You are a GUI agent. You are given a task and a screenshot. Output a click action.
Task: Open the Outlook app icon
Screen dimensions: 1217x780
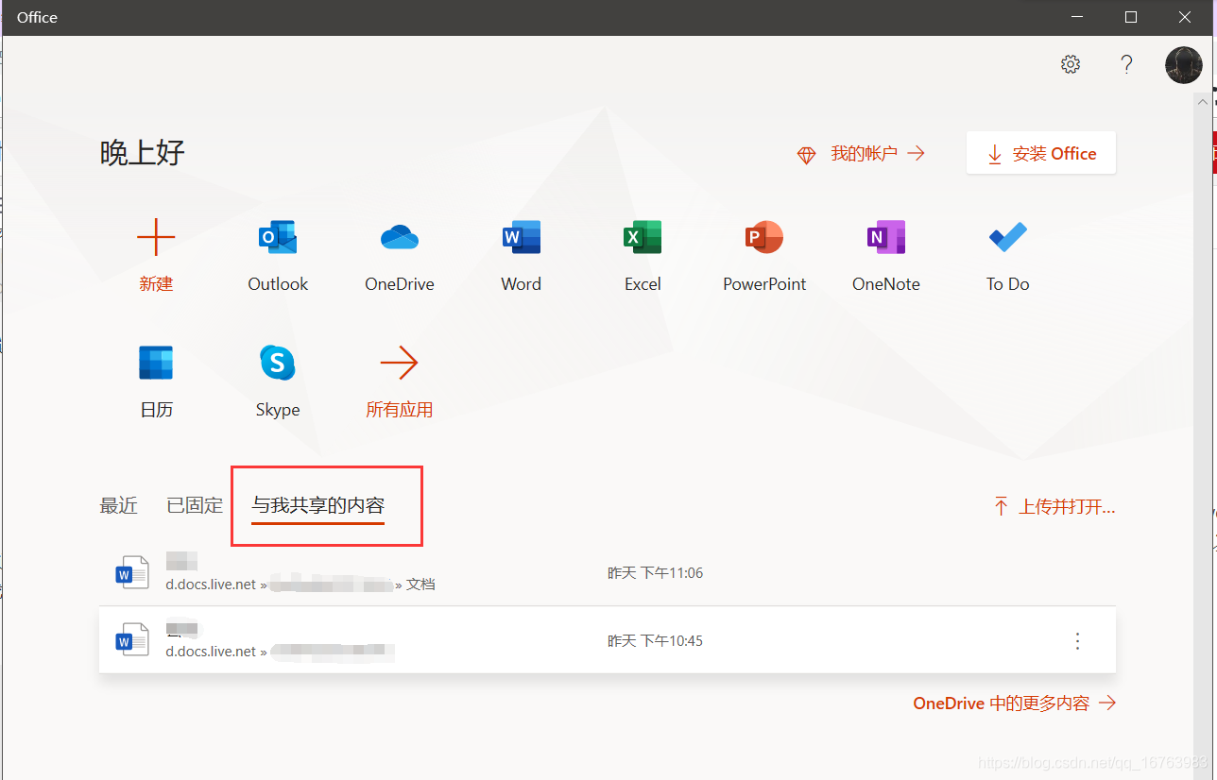coord(278,237)
